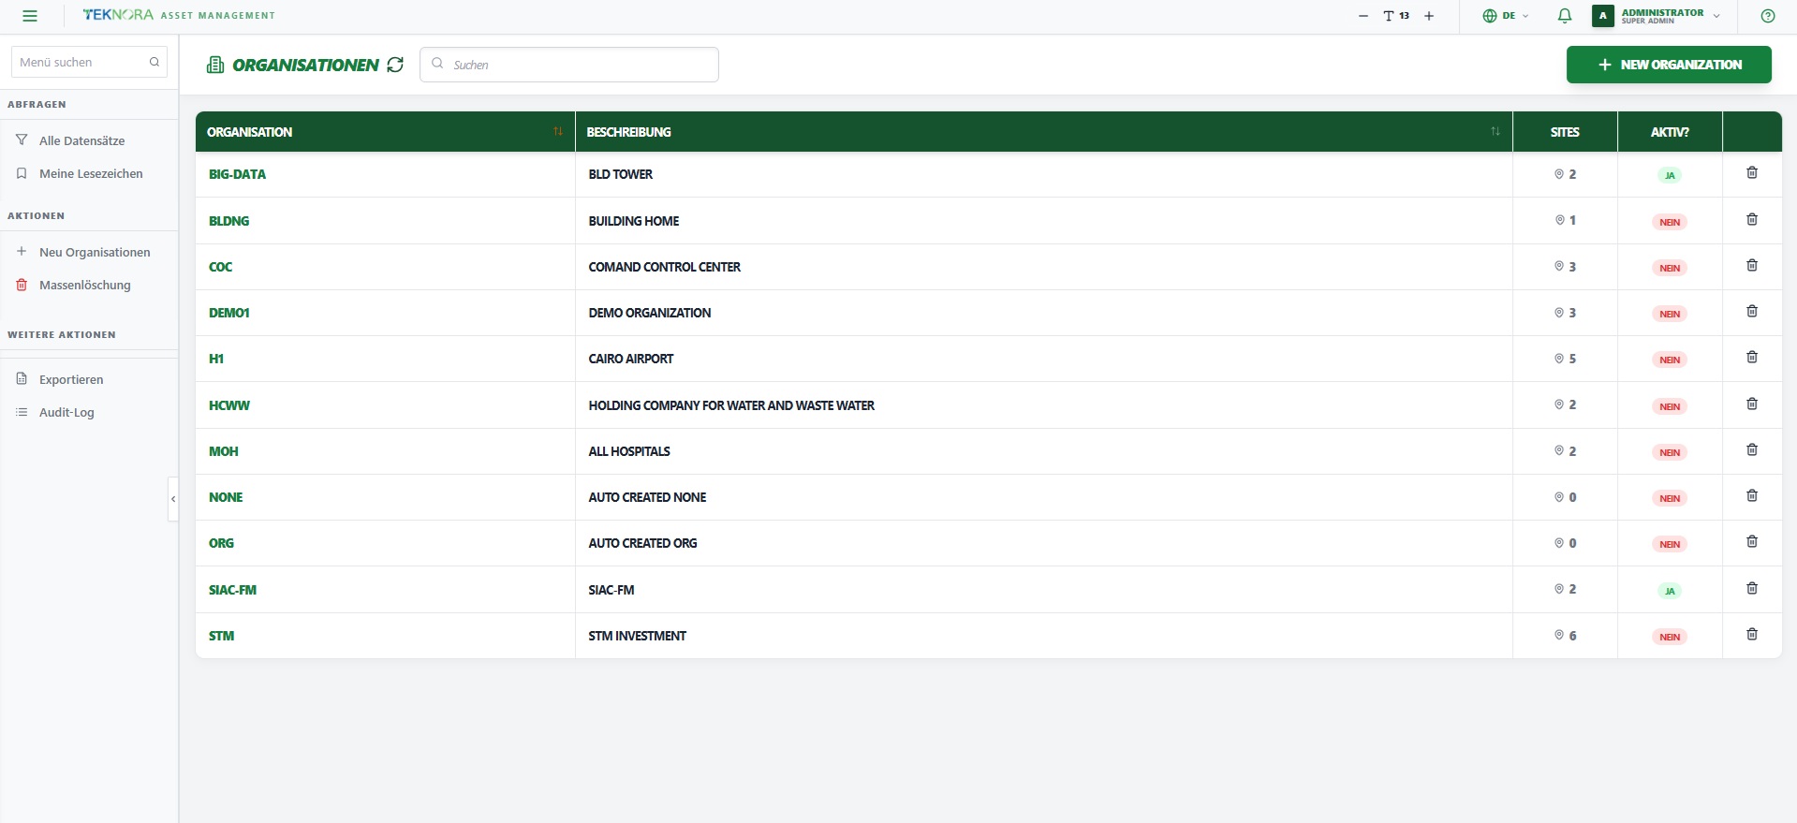Image resolution: width=1797 pixels, height=823 pixels.
Task: Open the DE language dropdown
Action: tap(1505, 16)
